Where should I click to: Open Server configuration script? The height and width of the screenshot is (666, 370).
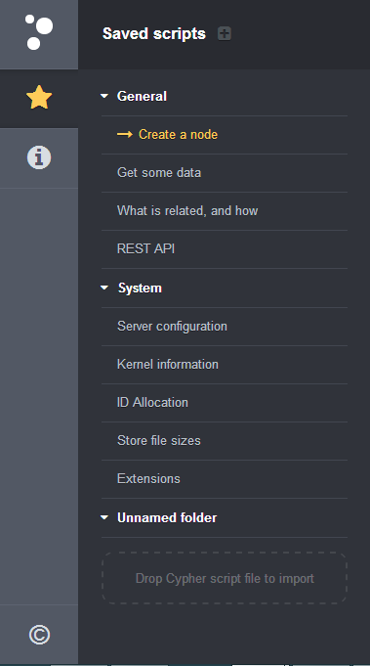[x=172, y=327]
